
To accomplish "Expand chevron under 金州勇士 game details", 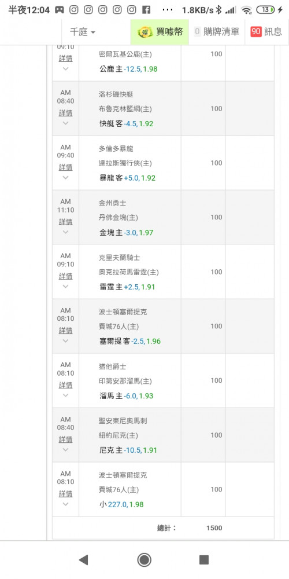I will click(x=66, y=232).
